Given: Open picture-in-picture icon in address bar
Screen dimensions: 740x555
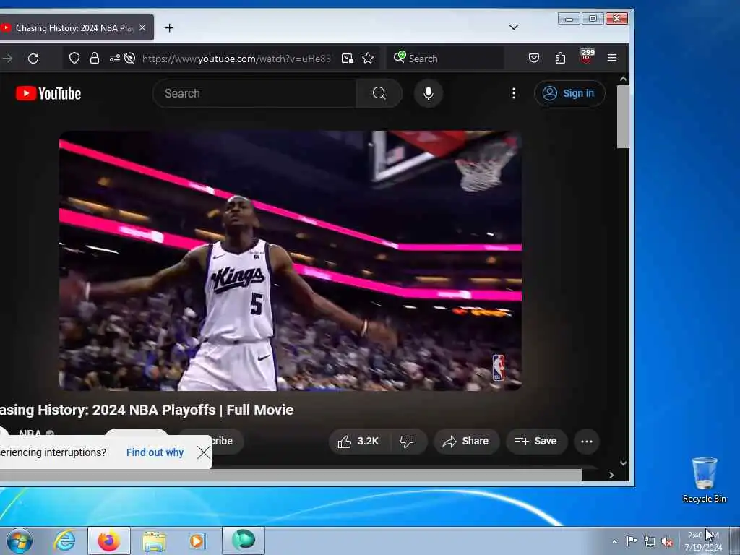Looking at the screenshot, I should [348, 58].
